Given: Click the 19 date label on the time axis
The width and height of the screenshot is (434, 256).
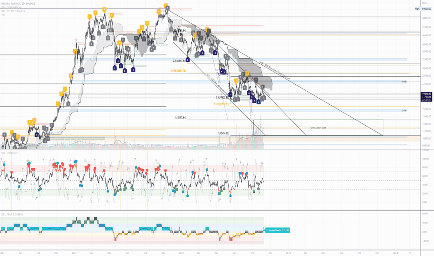Looking at the screenshot, I should [x=410, y=253].
